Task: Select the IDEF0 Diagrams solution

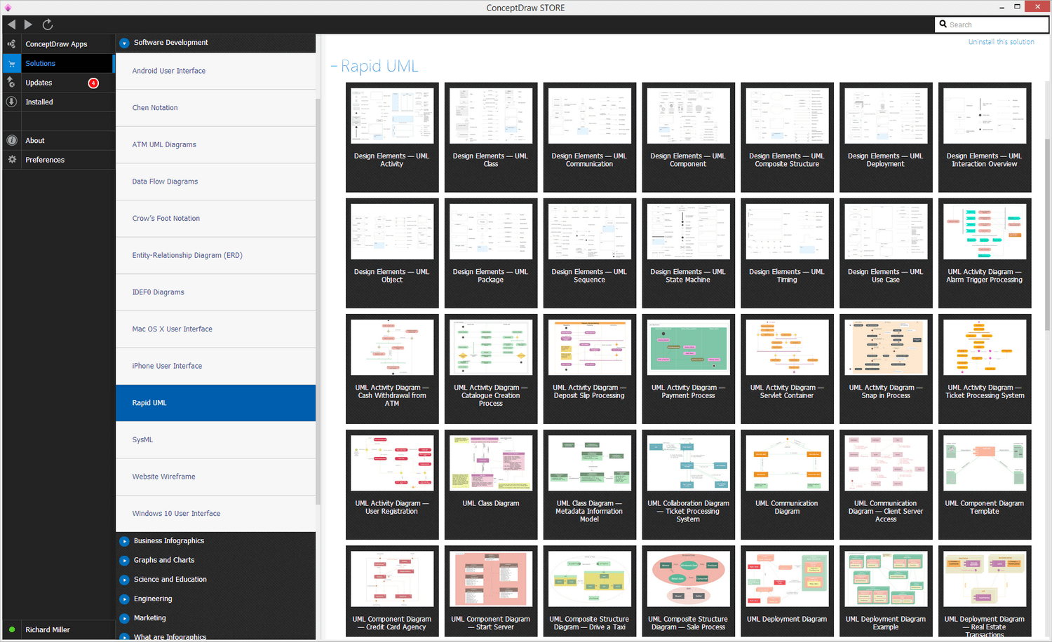Action: click(215, 292)
